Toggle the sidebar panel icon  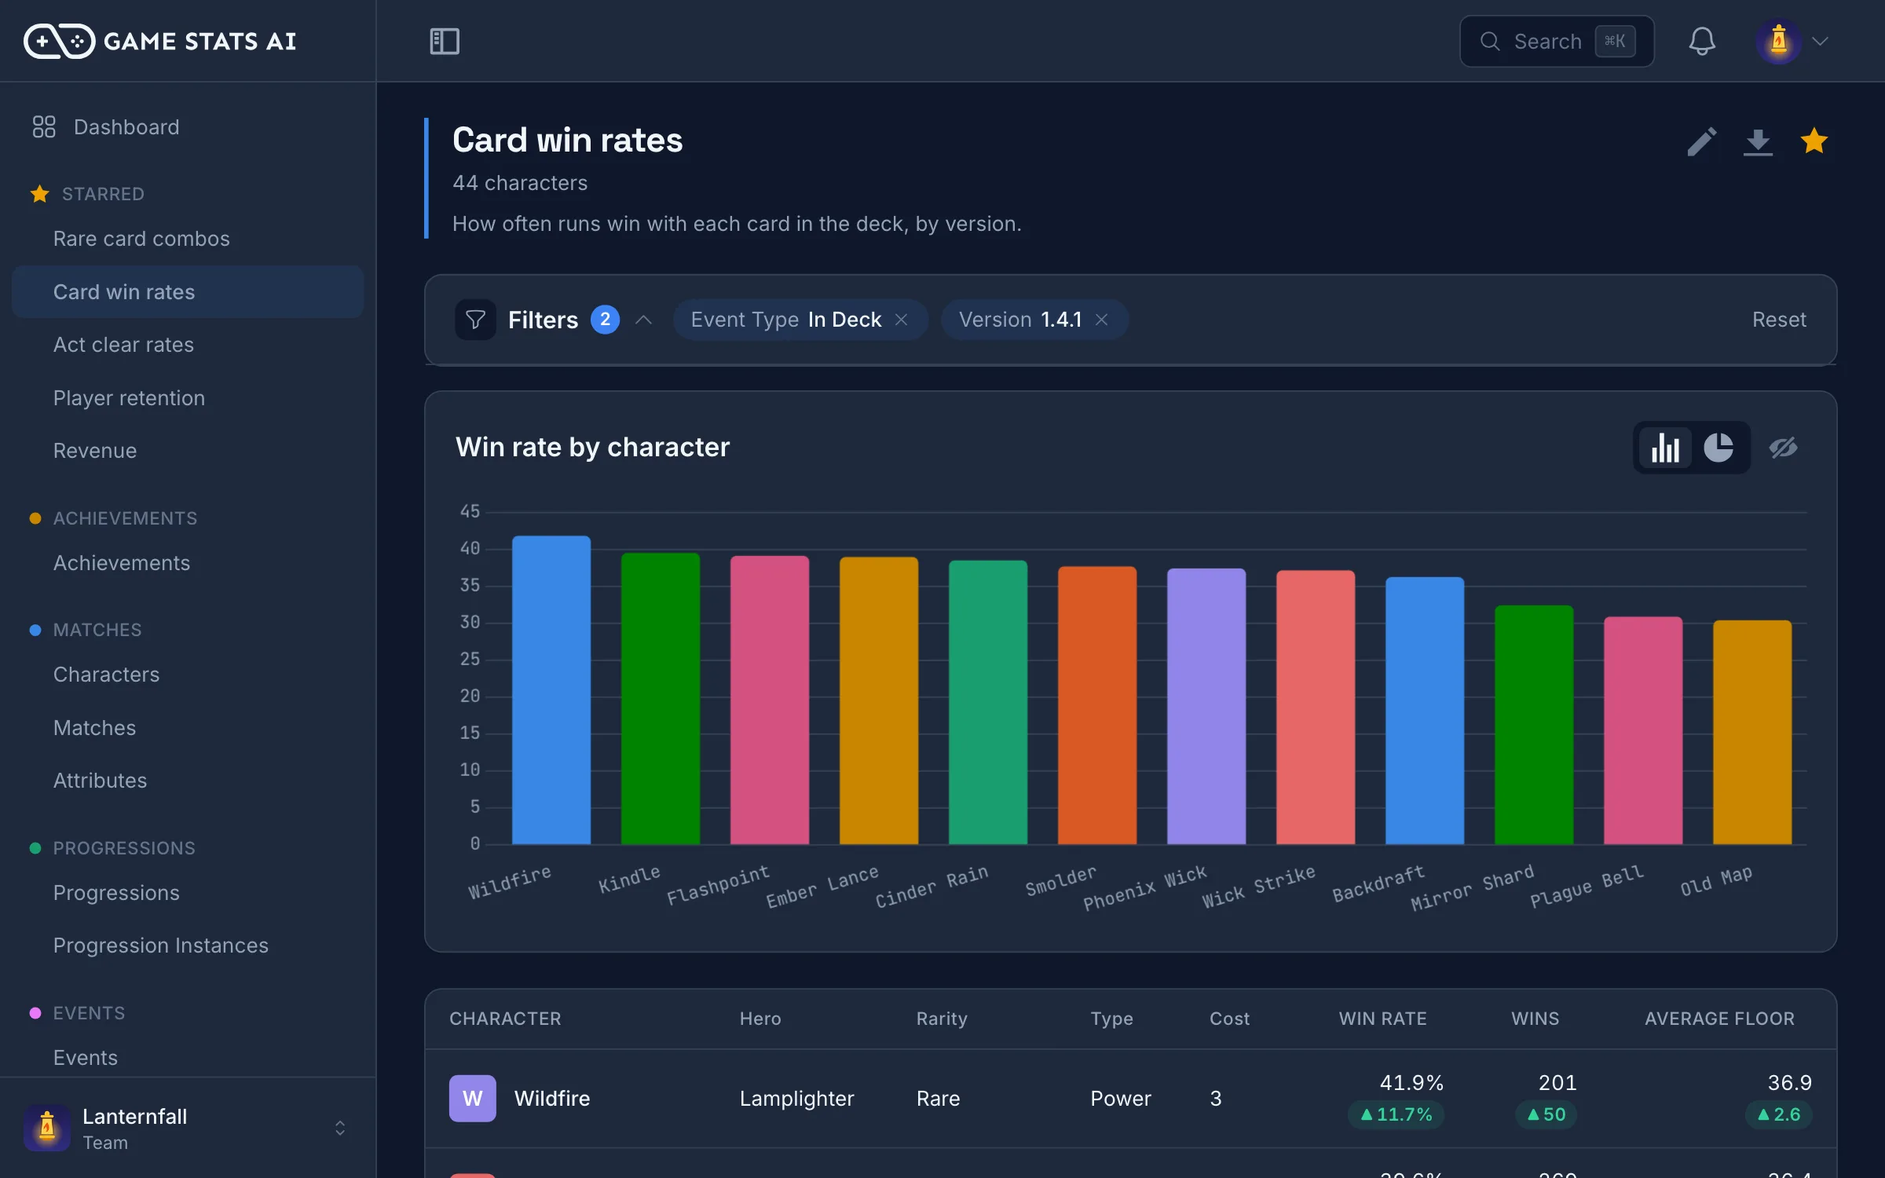(x=445, y=41)
